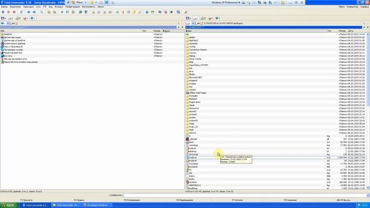Screen dimensions: 370x208
Task: Select the AppPatch folder row
Action: click(x=276, y=40)
